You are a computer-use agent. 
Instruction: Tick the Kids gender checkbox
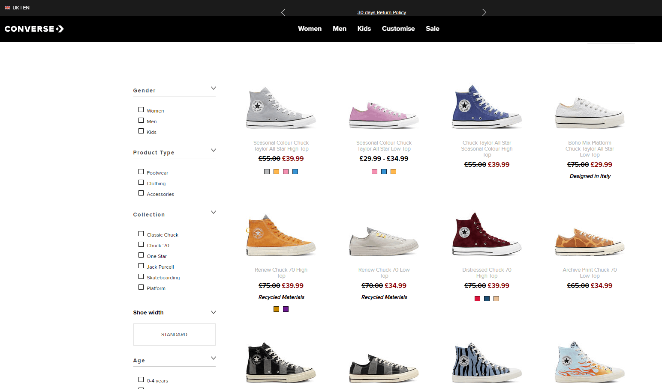point(141,131)
